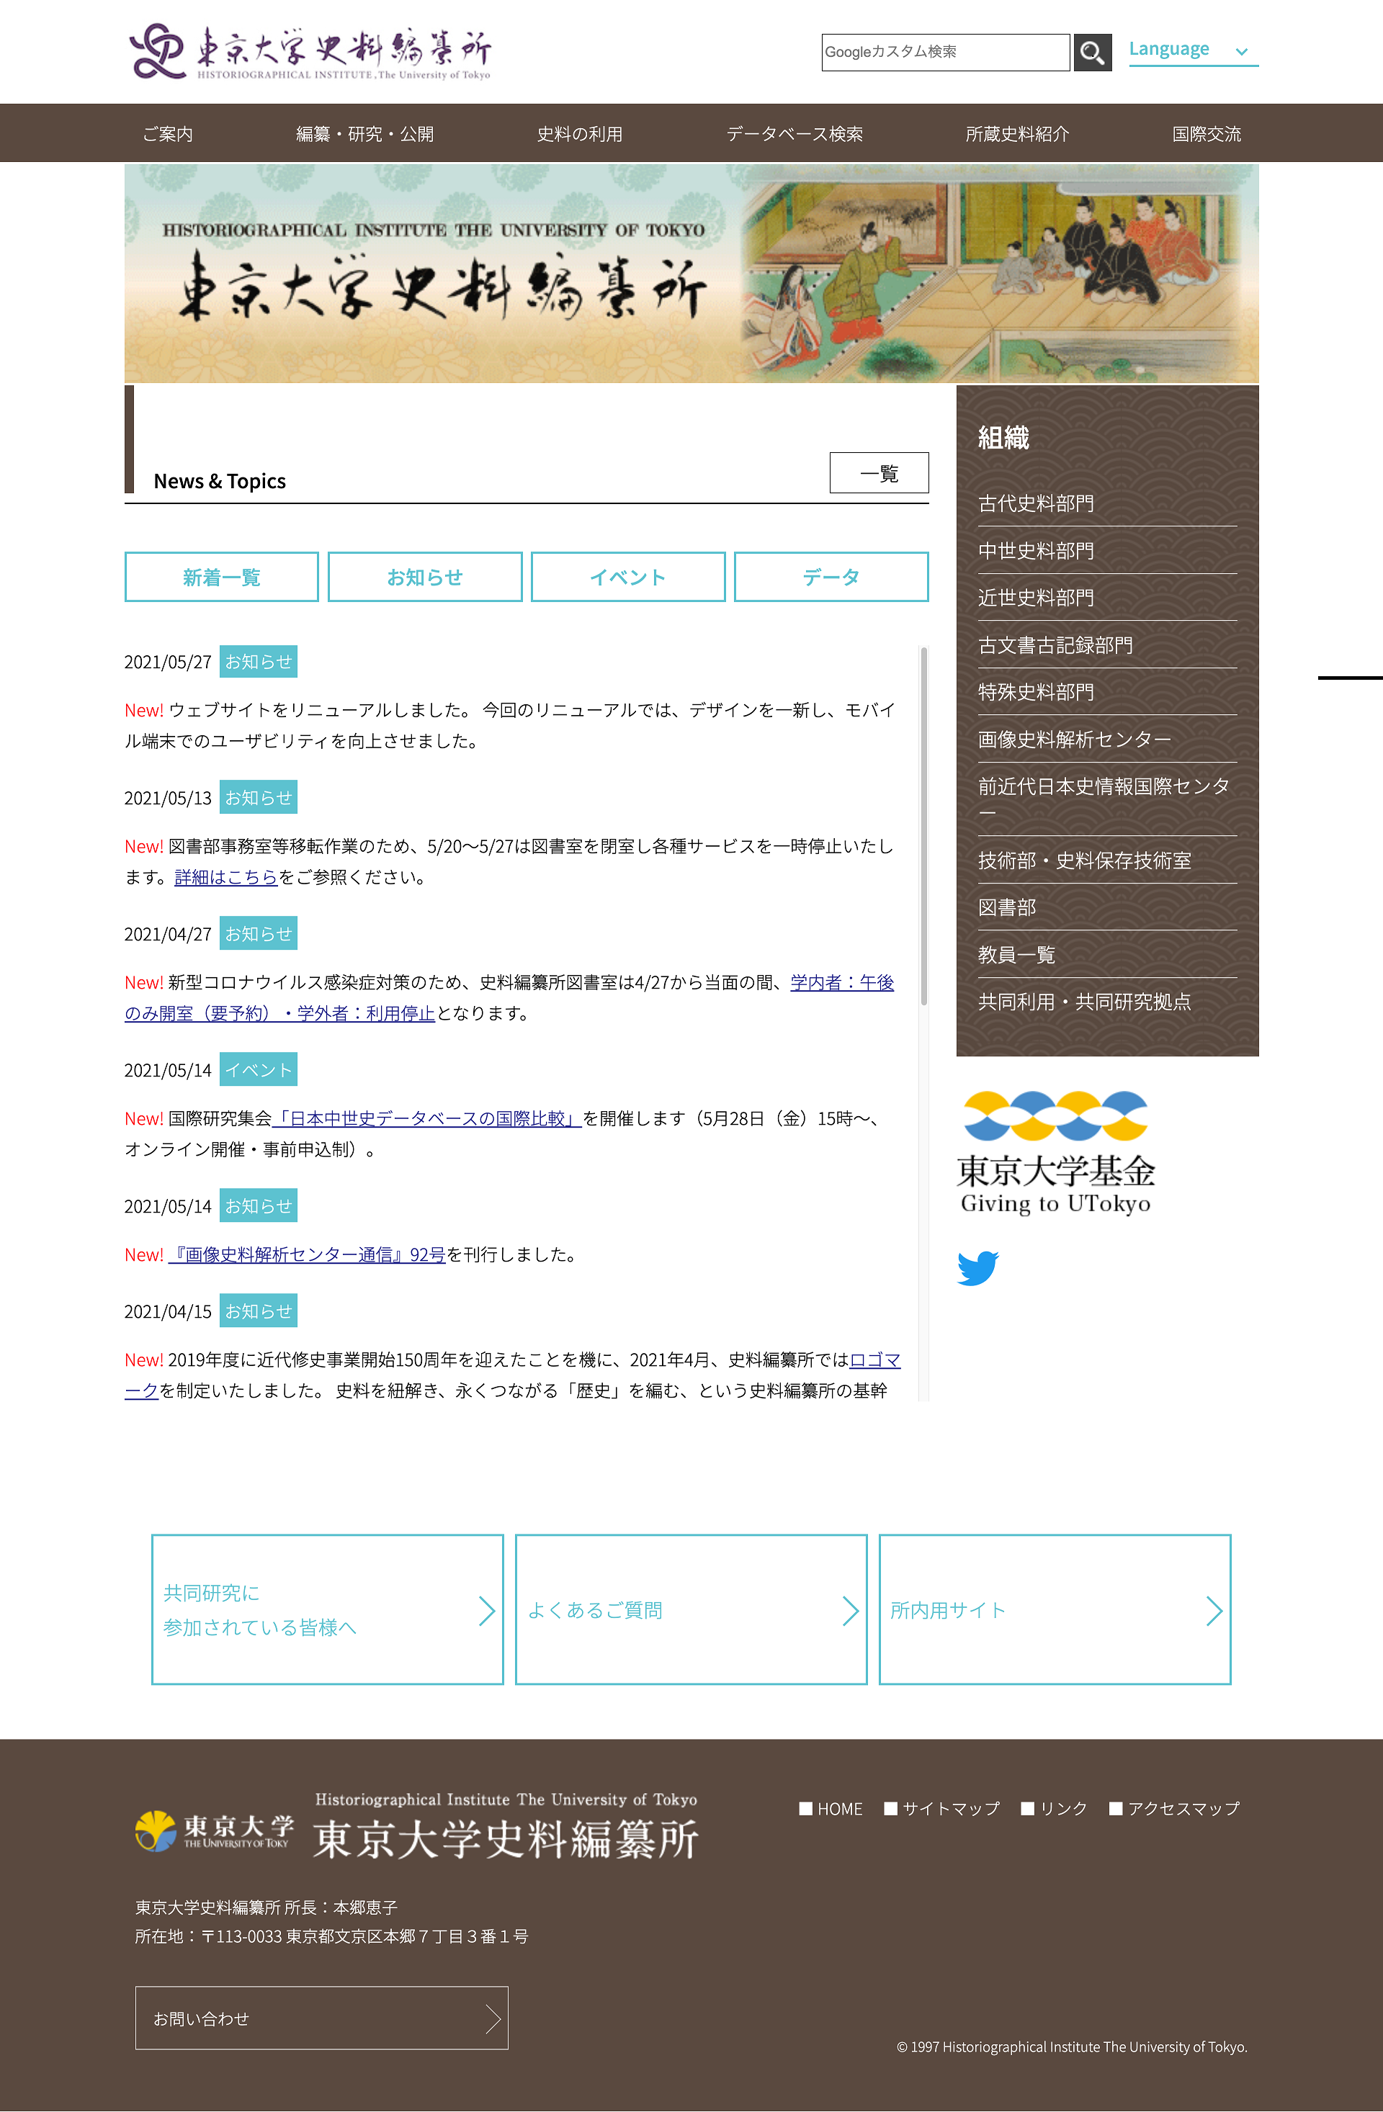This screenshot has width=1383, height=2112.
Task: Open the 日本中世史データベースの国際比較 event link
Action: [426, 1118]
